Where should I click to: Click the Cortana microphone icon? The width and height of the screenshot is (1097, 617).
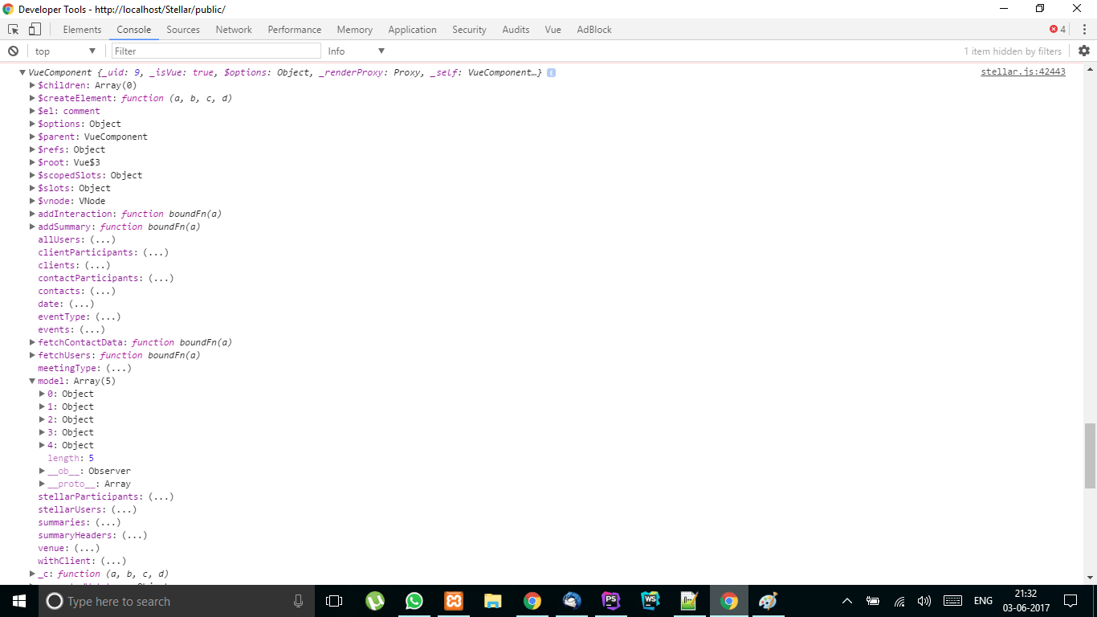298,601
